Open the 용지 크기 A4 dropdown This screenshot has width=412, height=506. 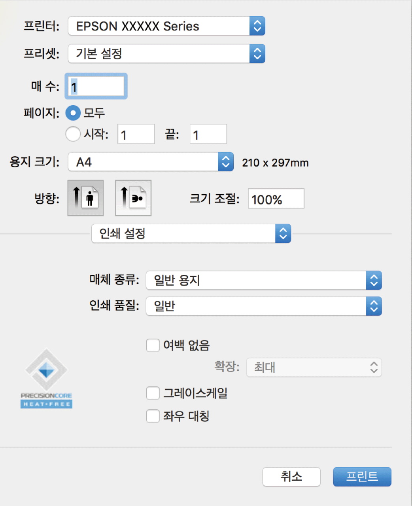click(x=151, y=162)
